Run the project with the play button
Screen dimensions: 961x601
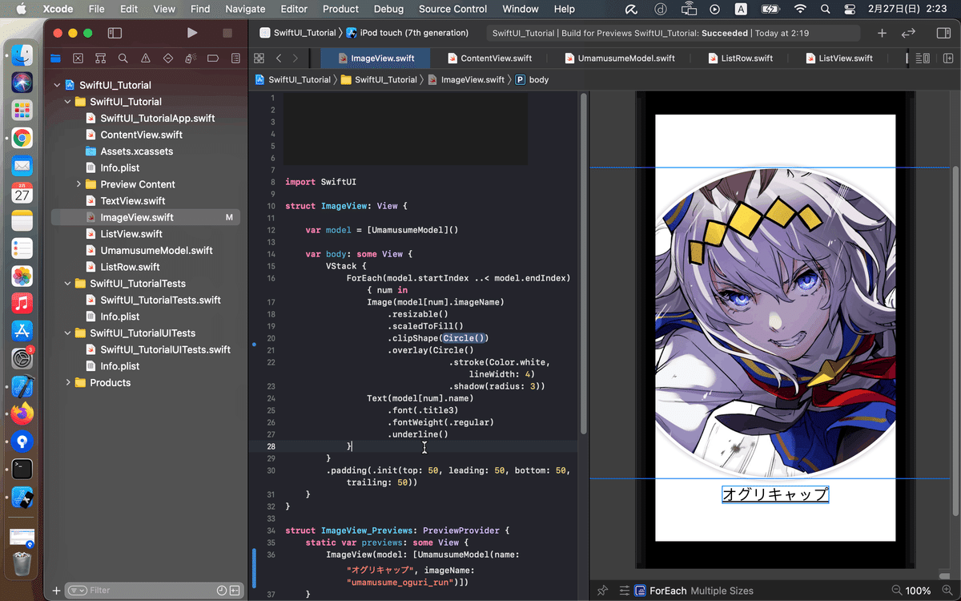click(x=191, y=33)
